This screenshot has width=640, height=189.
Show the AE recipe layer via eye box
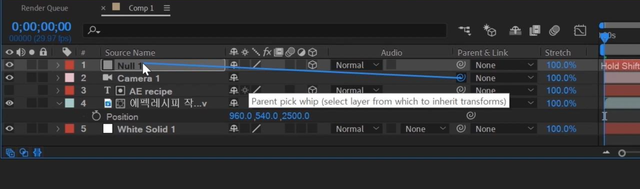(x=9, y=91)
